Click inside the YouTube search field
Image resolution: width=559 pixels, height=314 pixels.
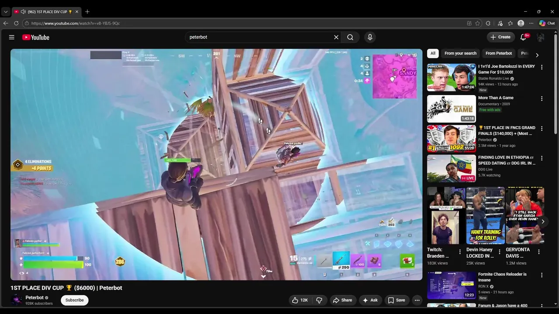(x=260, y=38)
